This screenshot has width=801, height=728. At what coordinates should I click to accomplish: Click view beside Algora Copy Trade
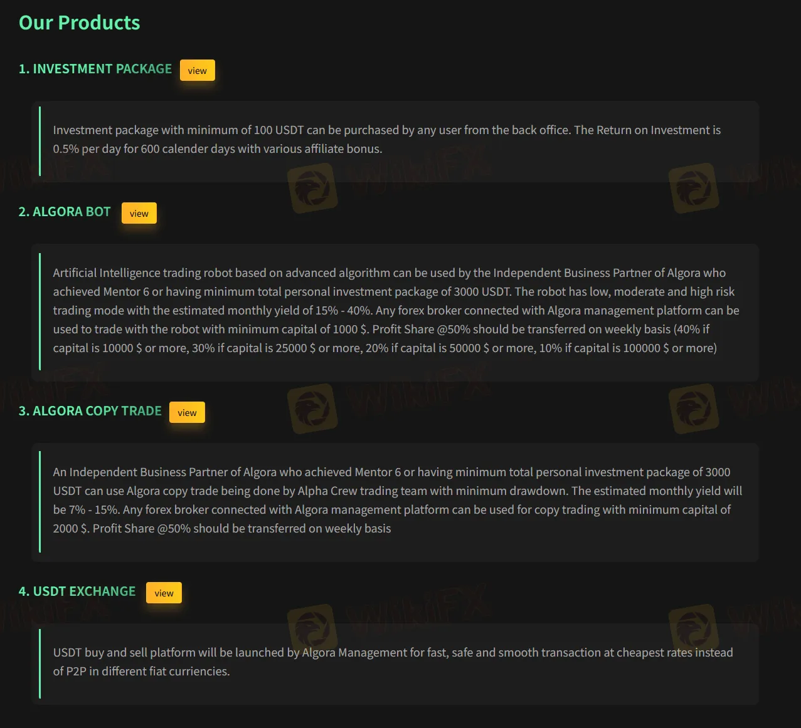pos(186,412)
